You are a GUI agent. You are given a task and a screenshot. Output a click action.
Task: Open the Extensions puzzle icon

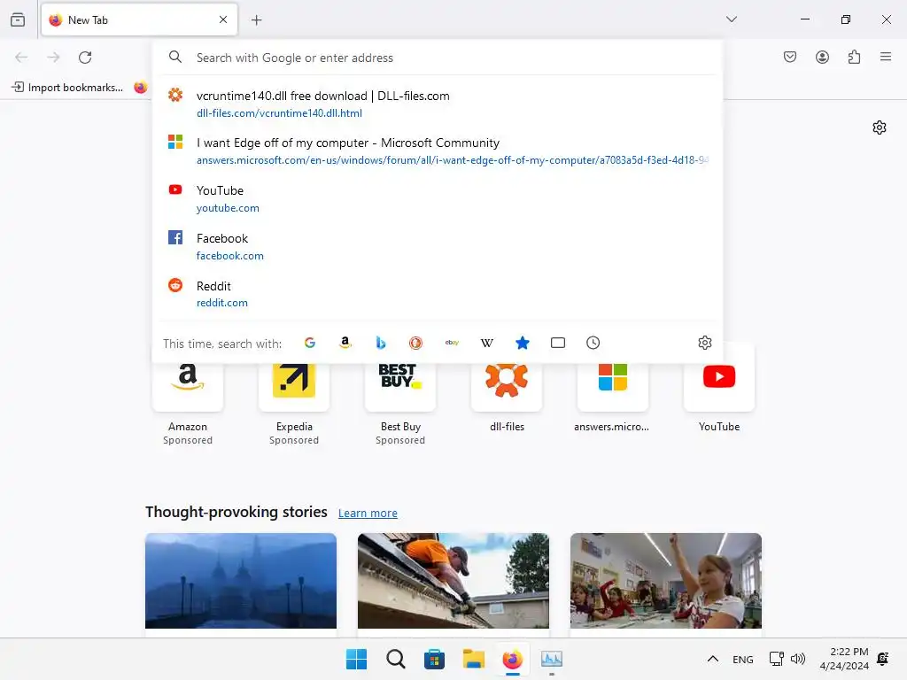coord(854,57)
